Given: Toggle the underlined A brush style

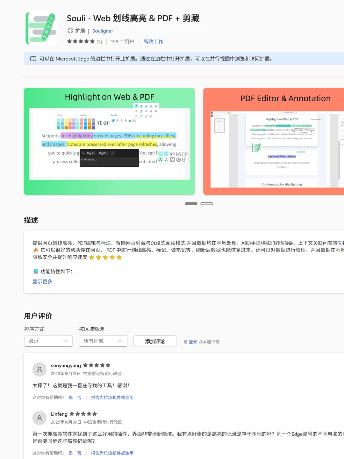Looking at the screenshot, I should 166,160.
